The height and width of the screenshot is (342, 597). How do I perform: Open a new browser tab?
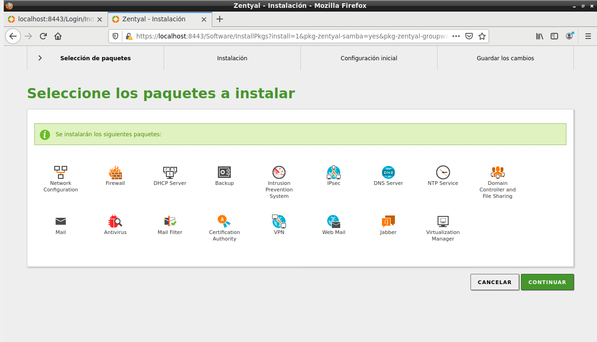pos(220,19)
